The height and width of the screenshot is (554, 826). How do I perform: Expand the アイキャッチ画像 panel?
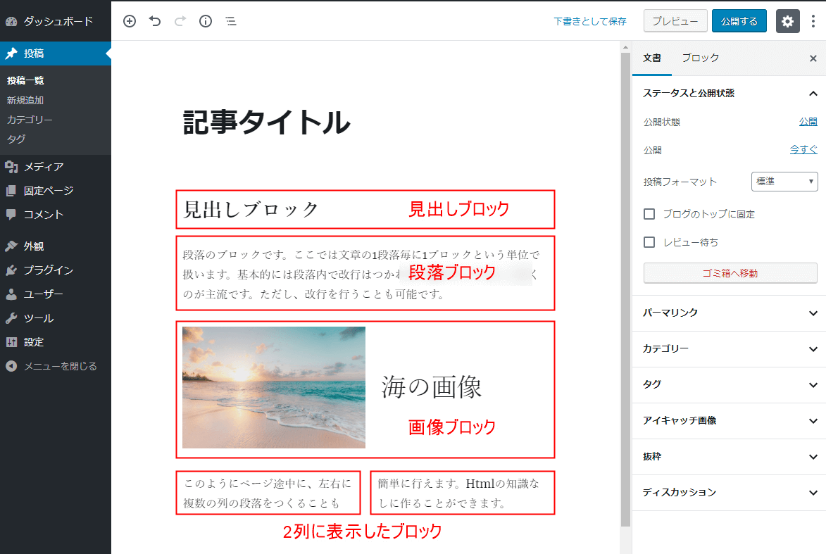point(730,421)
